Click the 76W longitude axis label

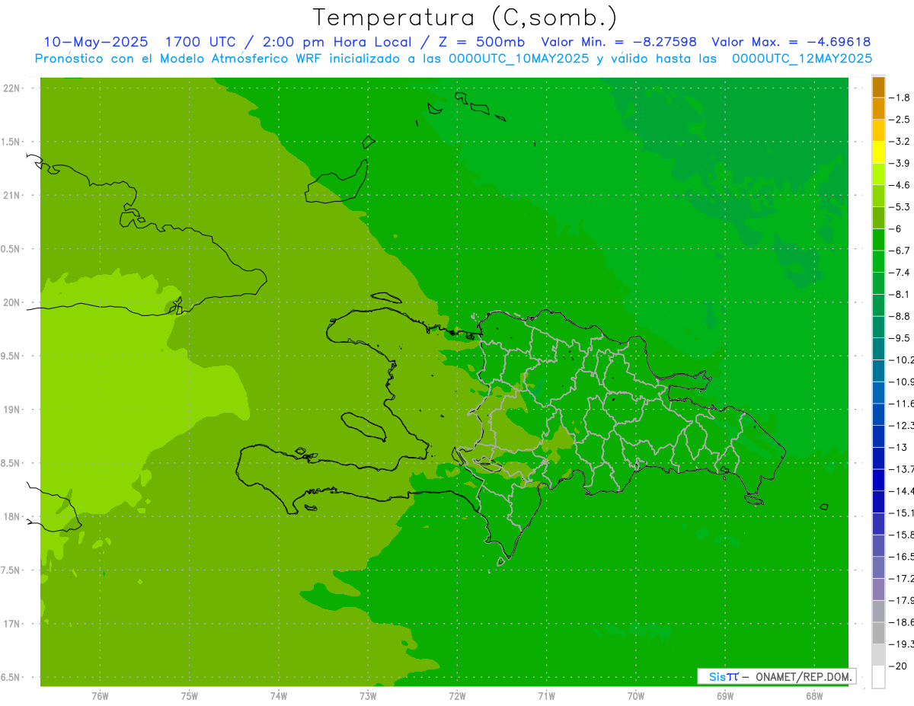100,695
